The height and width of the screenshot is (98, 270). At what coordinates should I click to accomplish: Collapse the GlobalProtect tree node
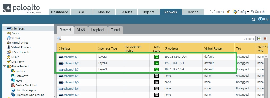pos(5,66)
